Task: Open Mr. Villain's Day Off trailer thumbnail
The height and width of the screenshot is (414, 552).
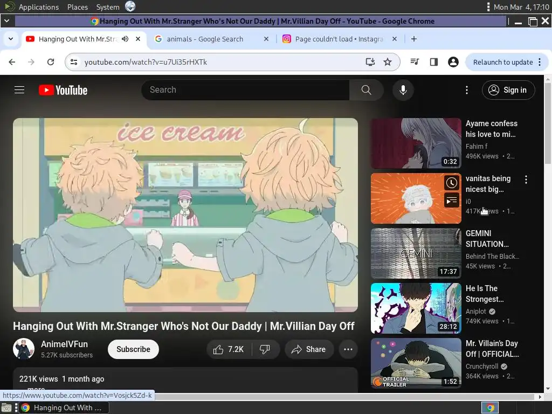Action: [x=416, y=363]
